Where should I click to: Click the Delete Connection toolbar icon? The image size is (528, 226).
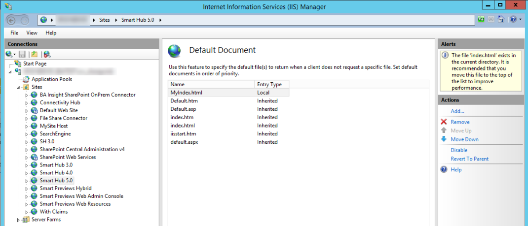tap(47, 54)
